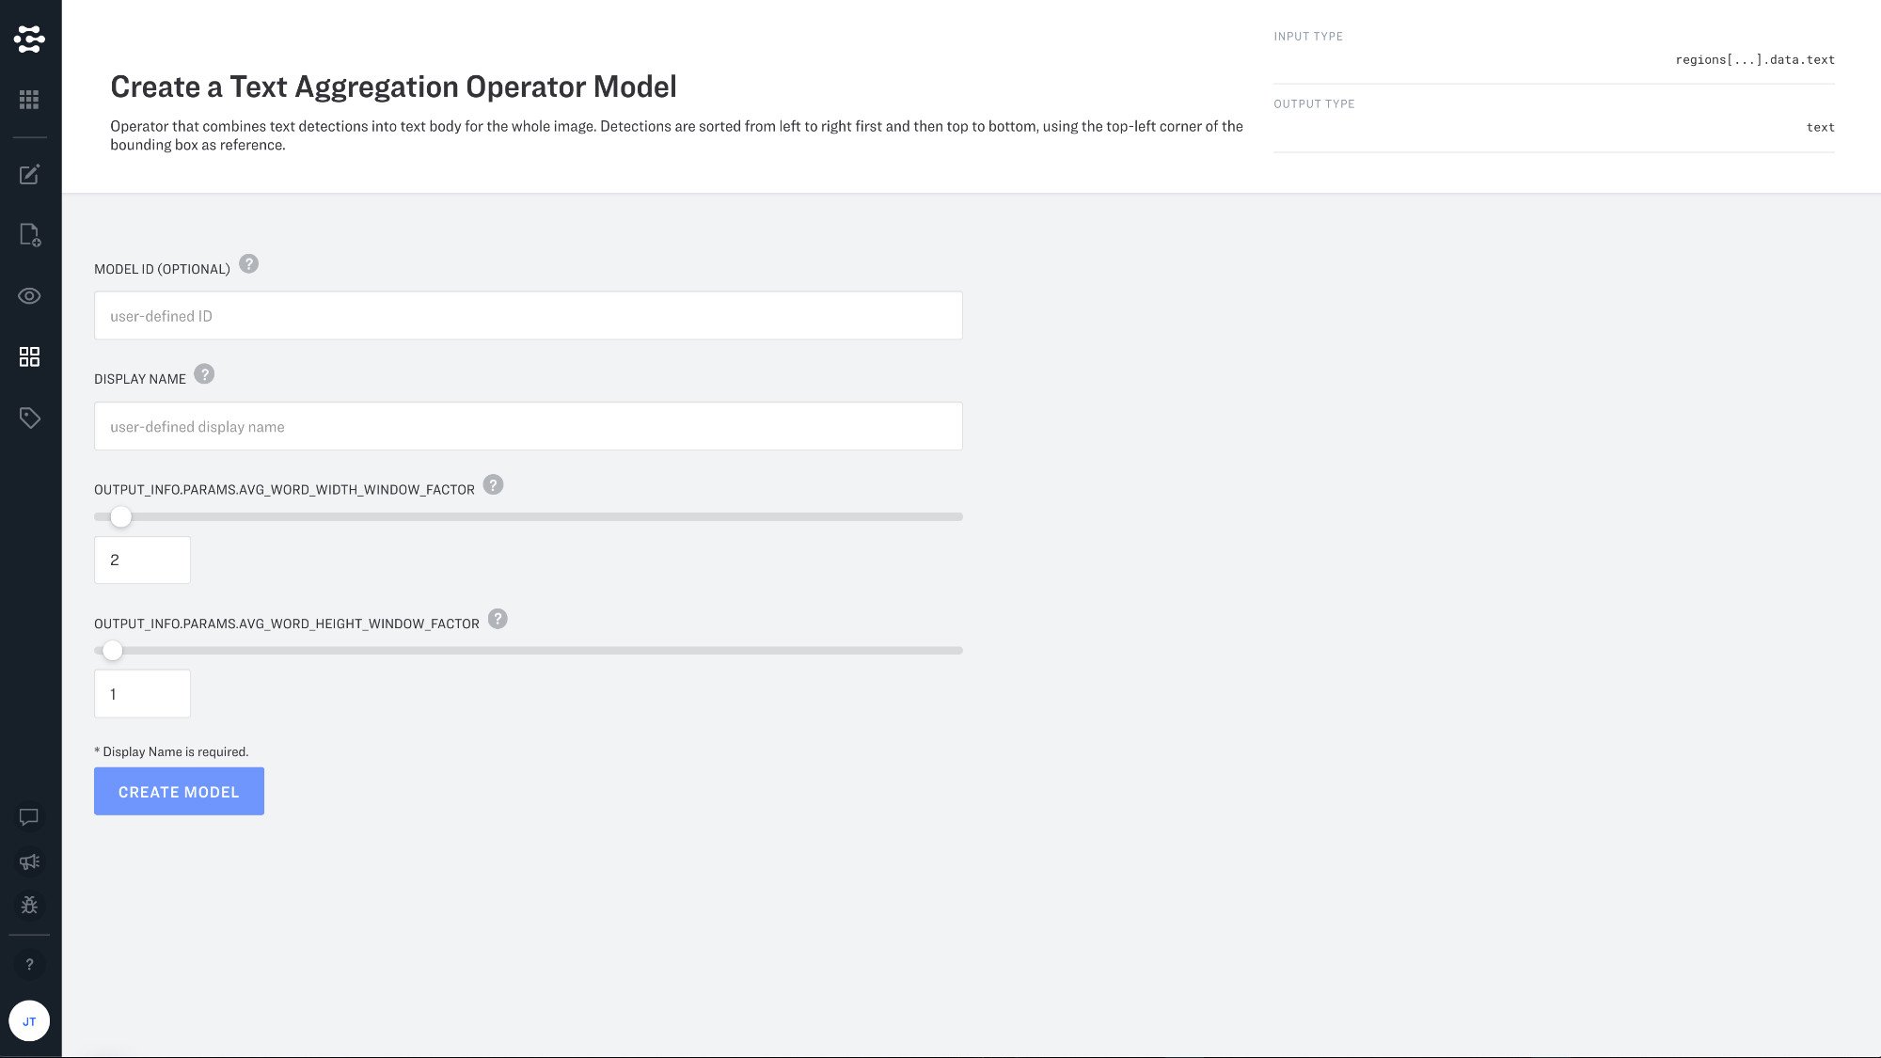Focus the user-defined ID input field
This screenshot has height=1058, width=1881.
pyautogui.click(x=528, y=316)
